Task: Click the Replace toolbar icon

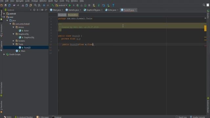Action: coord(39,5)
